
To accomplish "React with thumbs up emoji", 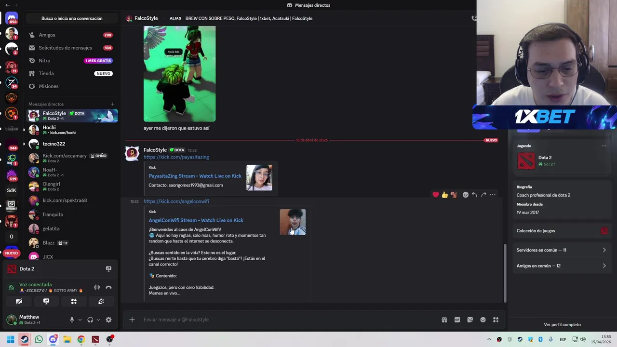I will [444, 195].
